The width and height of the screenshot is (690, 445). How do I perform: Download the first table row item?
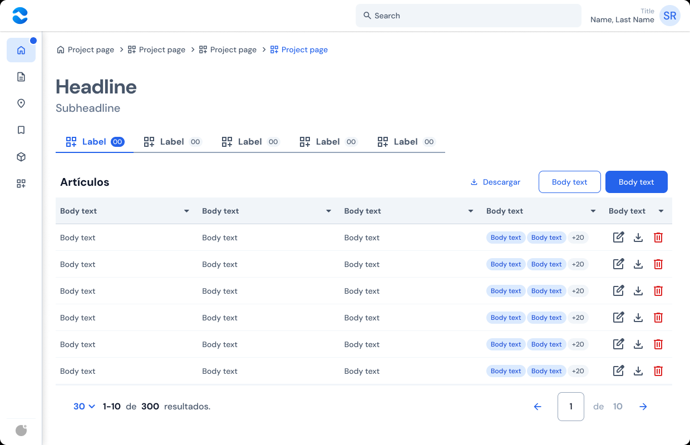click(638, 238)
